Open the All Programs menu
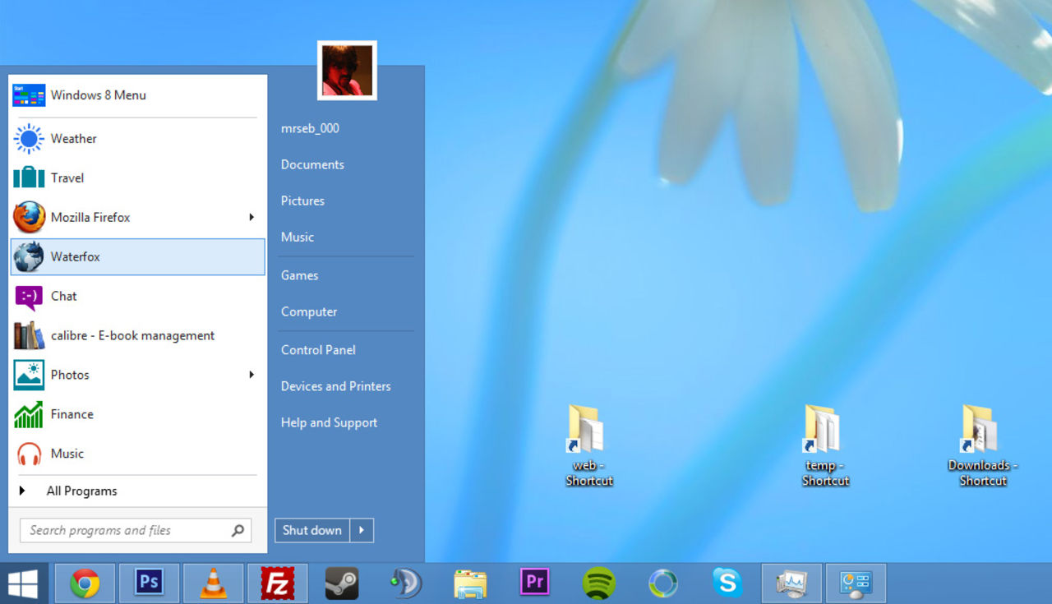Screen dimensions: 1052x604 pos(81,491)
